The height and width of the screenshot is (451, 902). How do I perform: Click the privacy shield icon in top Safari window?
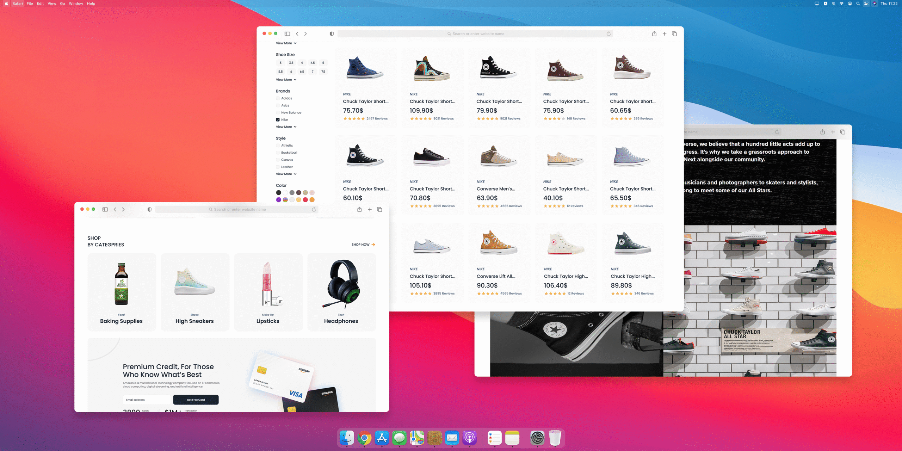tap(332, 34)
